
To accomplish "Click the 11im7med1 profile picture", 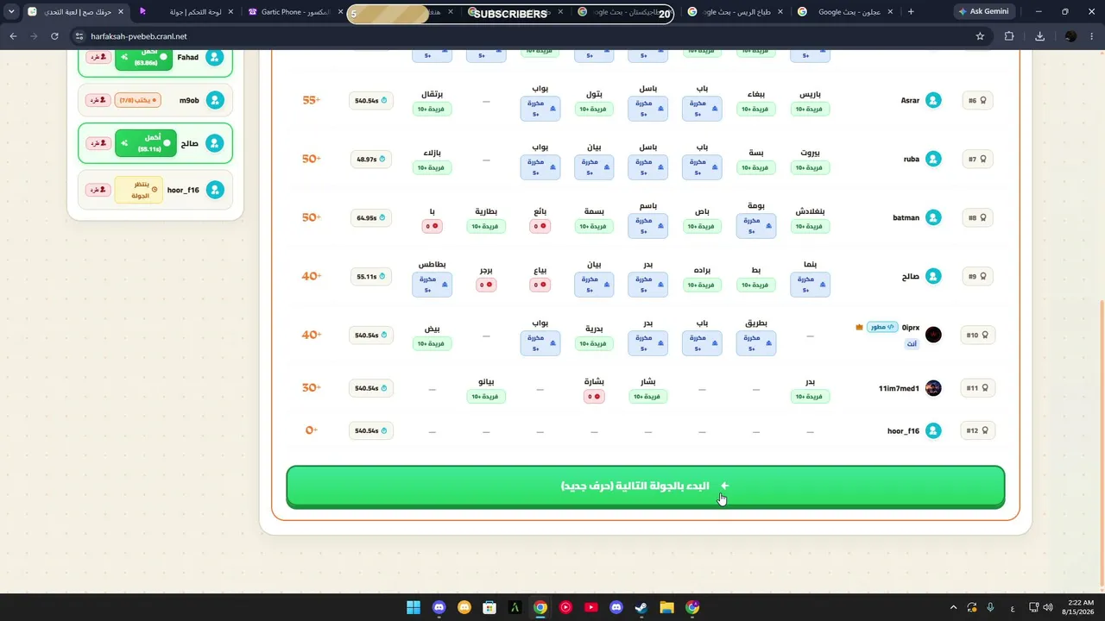I will coord(933,388).
